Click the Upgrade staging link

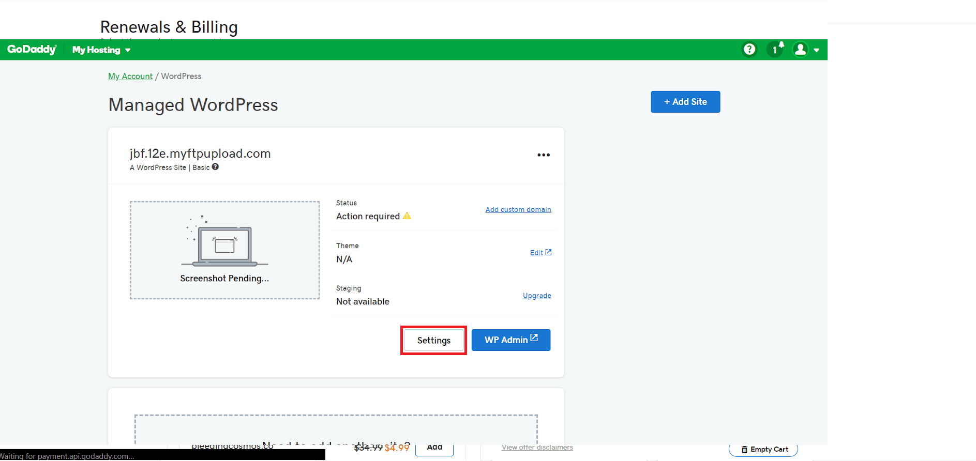pos(537,296)
